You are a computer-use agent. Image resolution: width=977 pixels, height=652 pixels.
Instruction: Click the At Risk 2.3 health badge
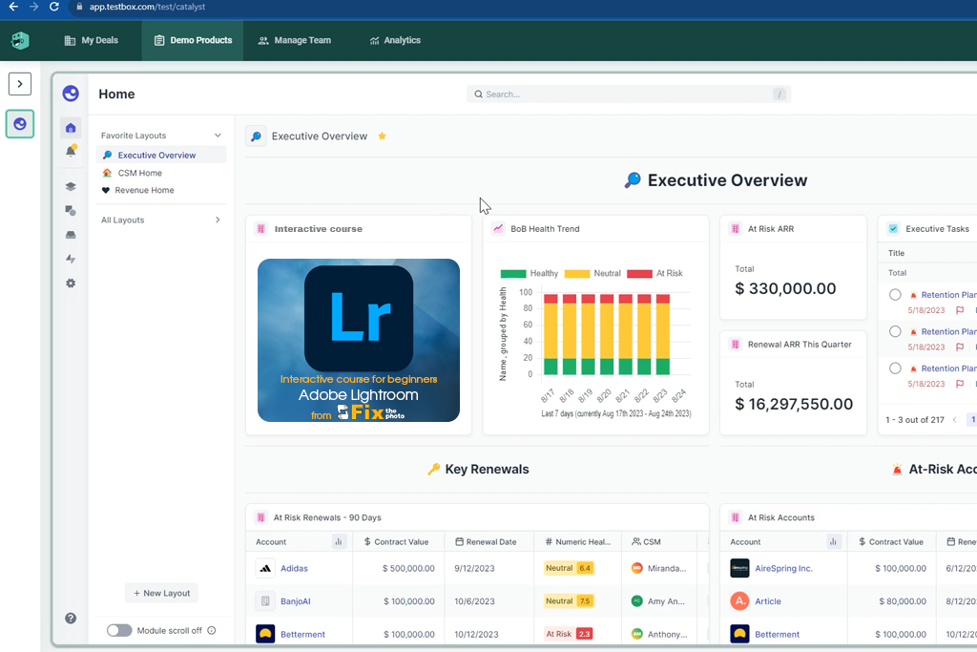point(569,634)
